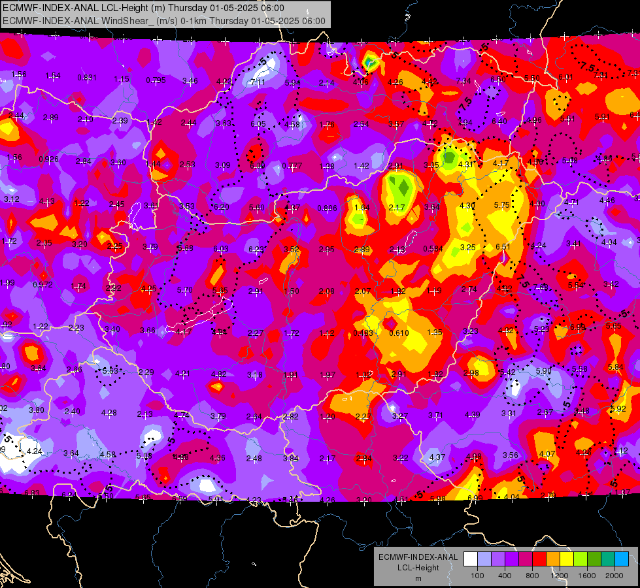The height and width of the screenshot is (588, 640).
Task: Click the magenta legend swatch
Action: click(526, 559)
